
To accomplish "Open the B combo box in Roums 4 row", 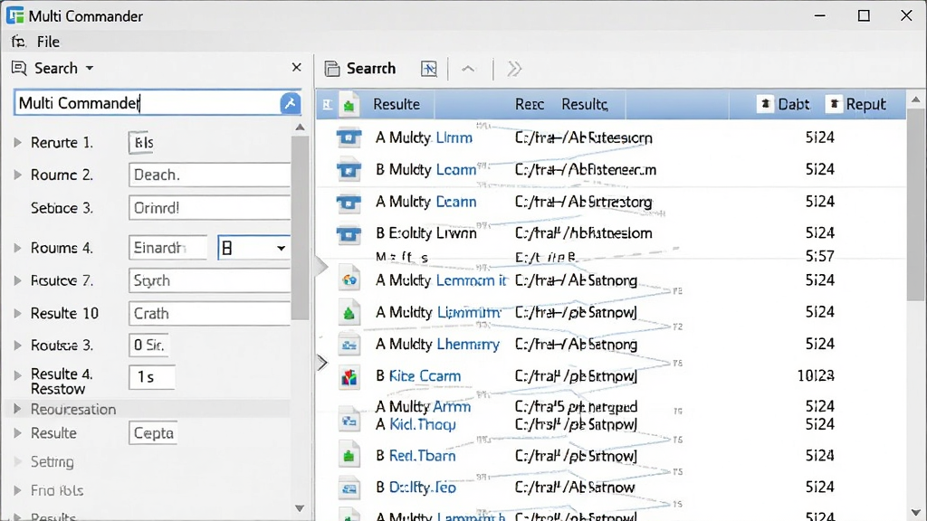I will 254,248.
